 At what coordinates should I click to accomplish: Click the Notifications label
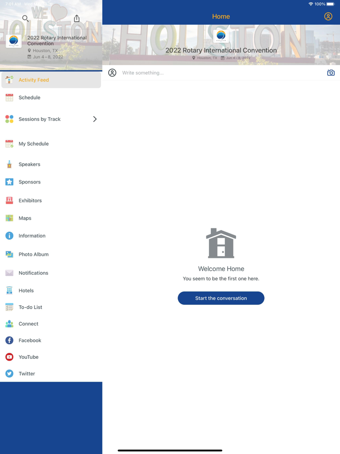pos(34,273)
